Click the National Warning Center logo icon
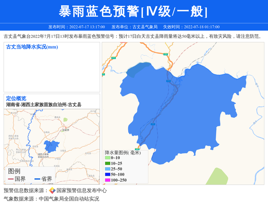The width and height of the screenshot is (268, 210). 52,190
